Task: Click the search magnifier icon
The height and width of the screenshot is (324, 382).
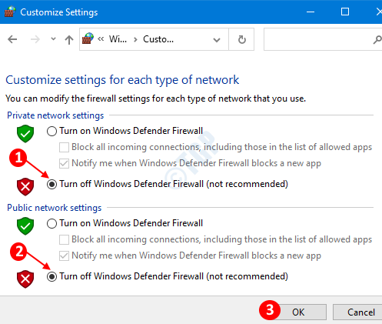Action: coord(377,39)
